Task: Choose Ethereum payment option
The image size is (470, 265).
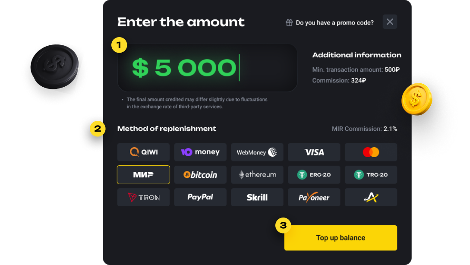Action: pyautogui.click(x=257, y=174)
